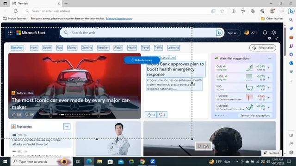Click the Copy button near selection
296x166 pixels.
point(203,146)
